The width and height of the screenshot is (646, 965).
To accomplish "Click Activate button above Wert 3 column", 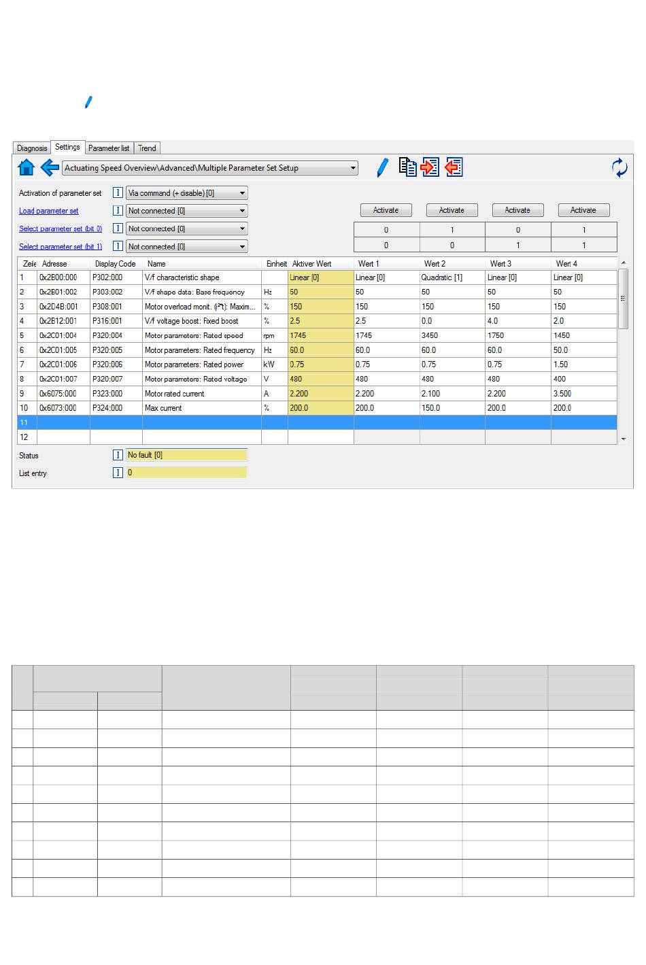I will coord(517,210).
